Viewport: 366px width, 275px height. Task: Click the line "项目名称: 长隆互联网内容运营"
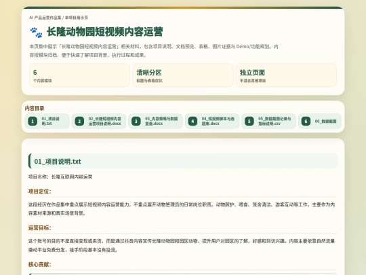(60, 177)
